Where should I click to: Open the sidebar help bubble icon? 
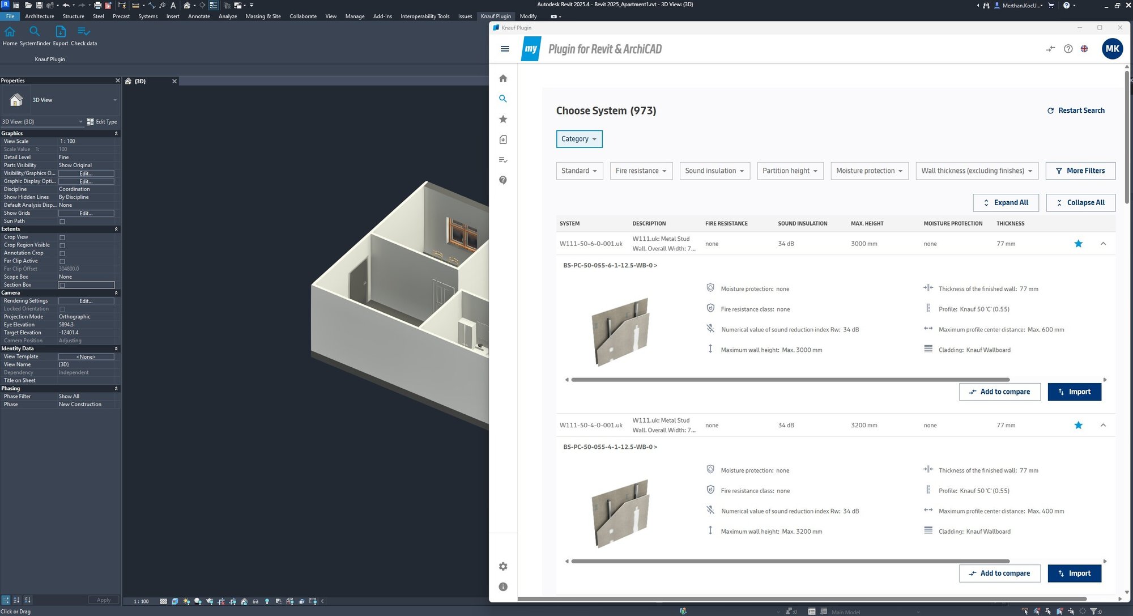point(503,180)
